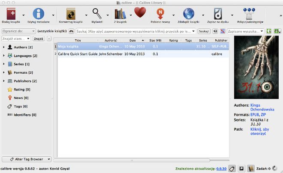The image size is (283, 173).
Task: Open the ZIP format link
Action: (x=263, y=115)
